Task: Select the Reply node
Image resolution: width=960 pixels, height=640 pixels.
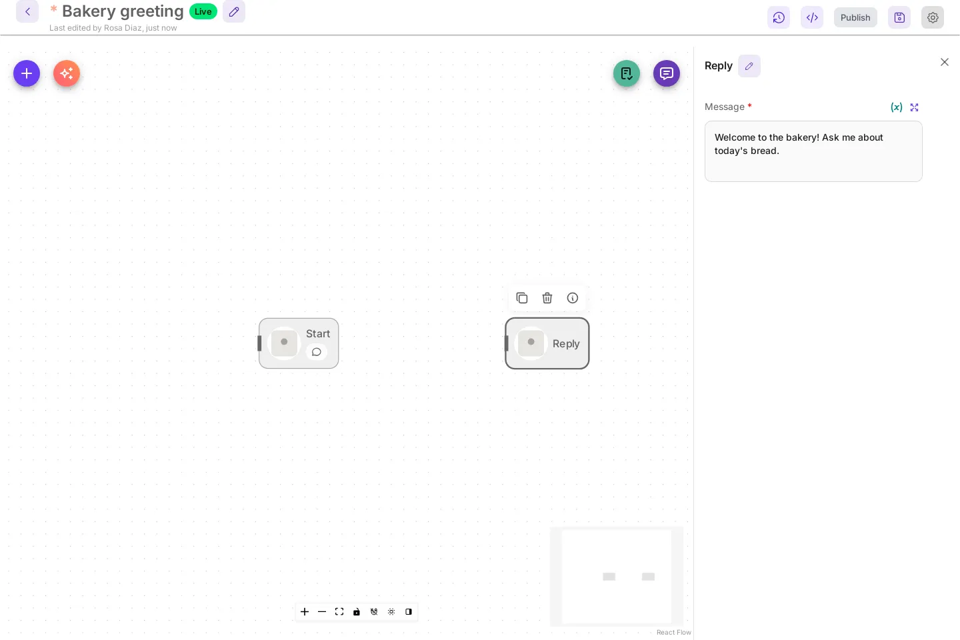Action: pos(547,343)
